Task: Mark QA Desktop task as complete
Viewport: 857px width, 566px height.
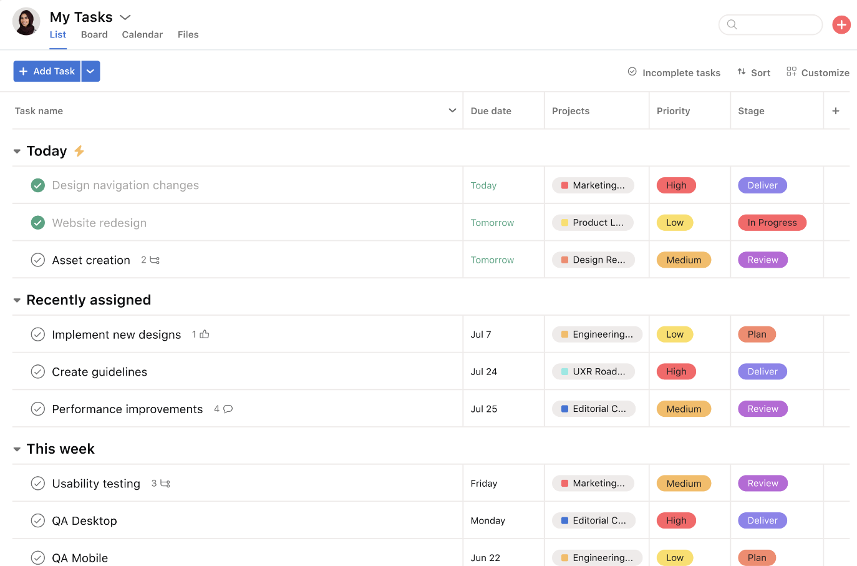Action: click(38, 520)
